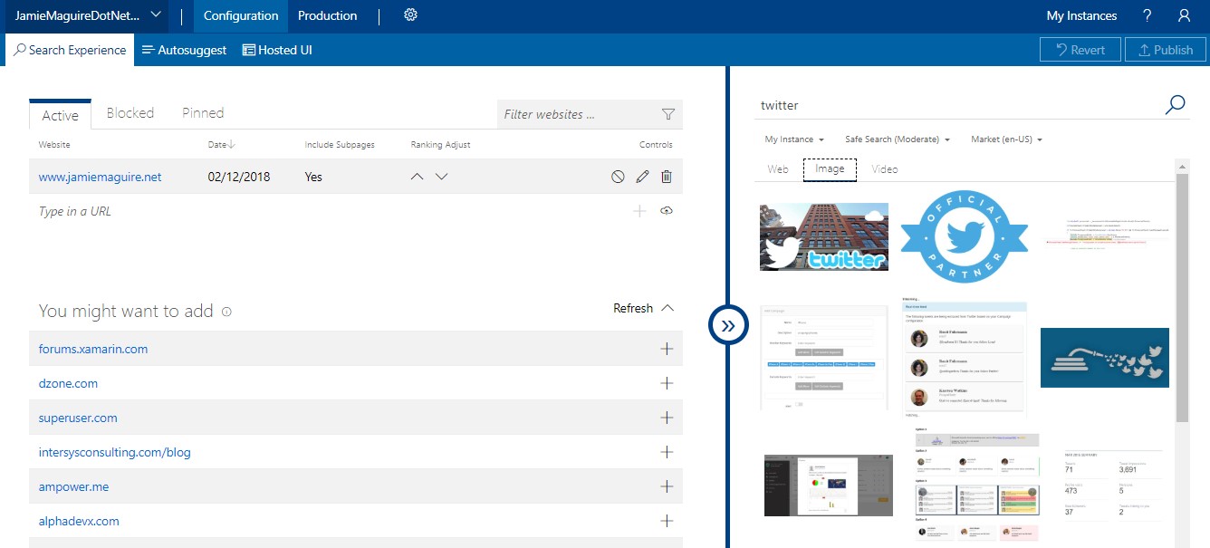
Task: Click the filter funnel icon
Action: [x=668, y=114]
